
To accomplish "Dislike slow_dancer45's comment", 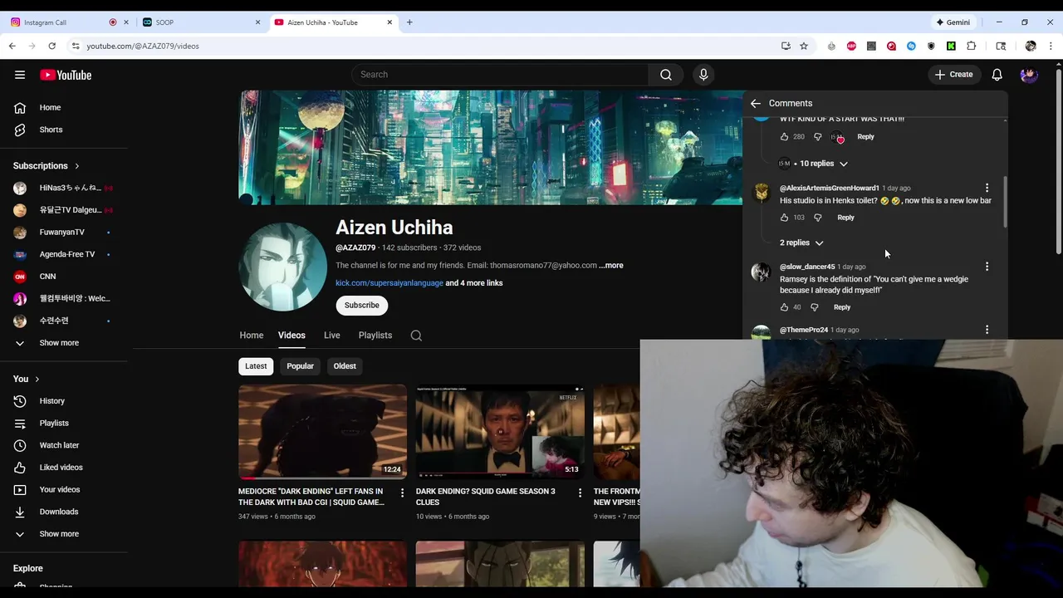I will [814, 307].
